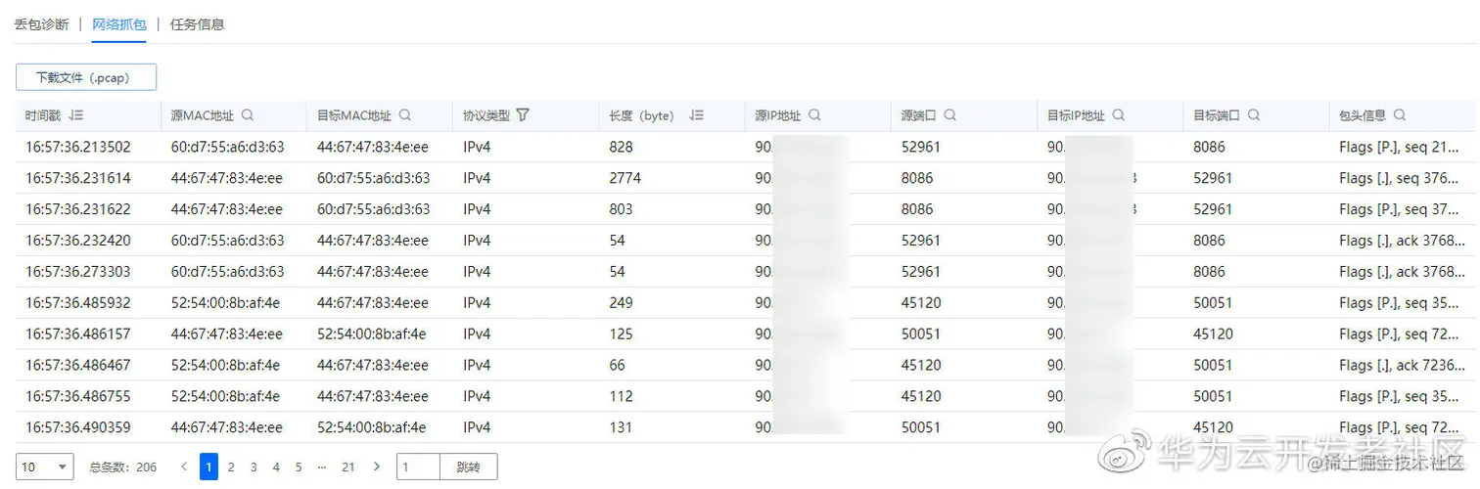Image resolution: width=1480 pixels, height=489 pixels.
Task: Go to page 2 in pagination
Action: (x=231, y=467)
